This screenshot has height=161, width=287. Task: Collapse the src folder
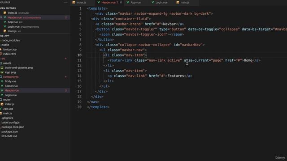pyautogui.click(x=3, y=59)
